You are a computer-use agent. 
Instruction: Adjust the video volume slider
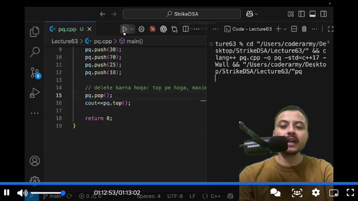tap(48, 193)
